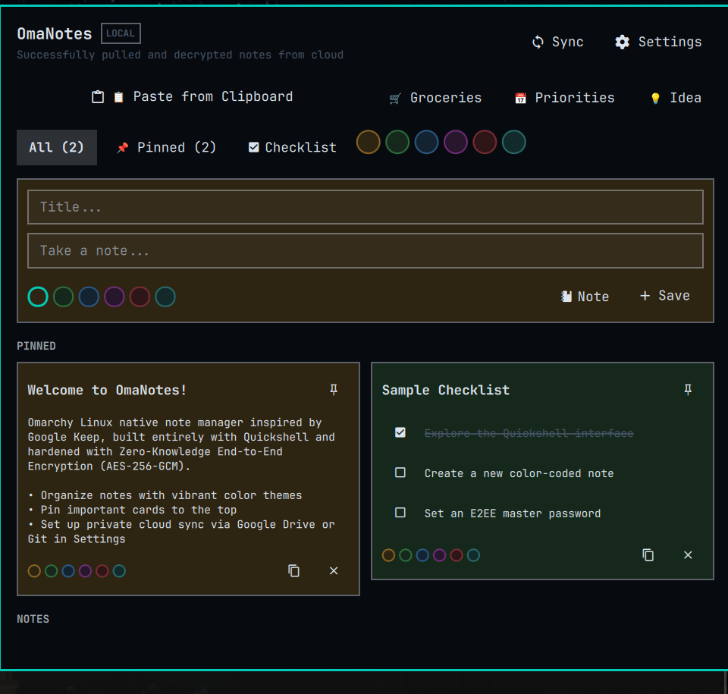Click the clipboard icon beside Paste from Clipboard
Image resolution: width=728 pixels, height=694 pixels.
coord(98,97)
